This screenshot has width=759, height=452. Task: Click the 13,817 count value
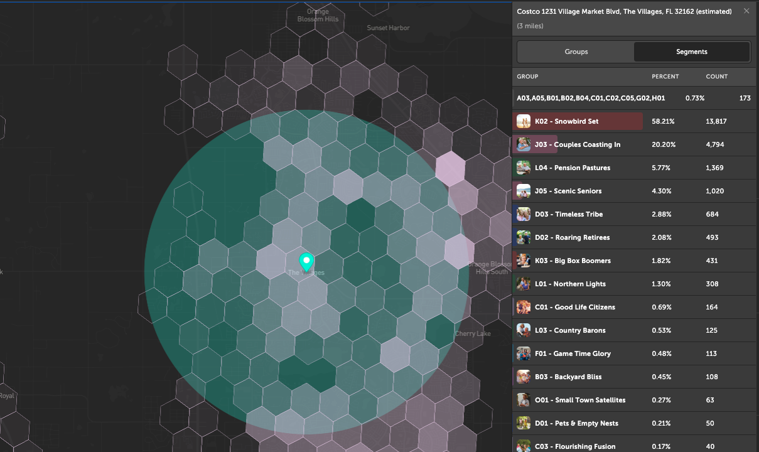716,121
